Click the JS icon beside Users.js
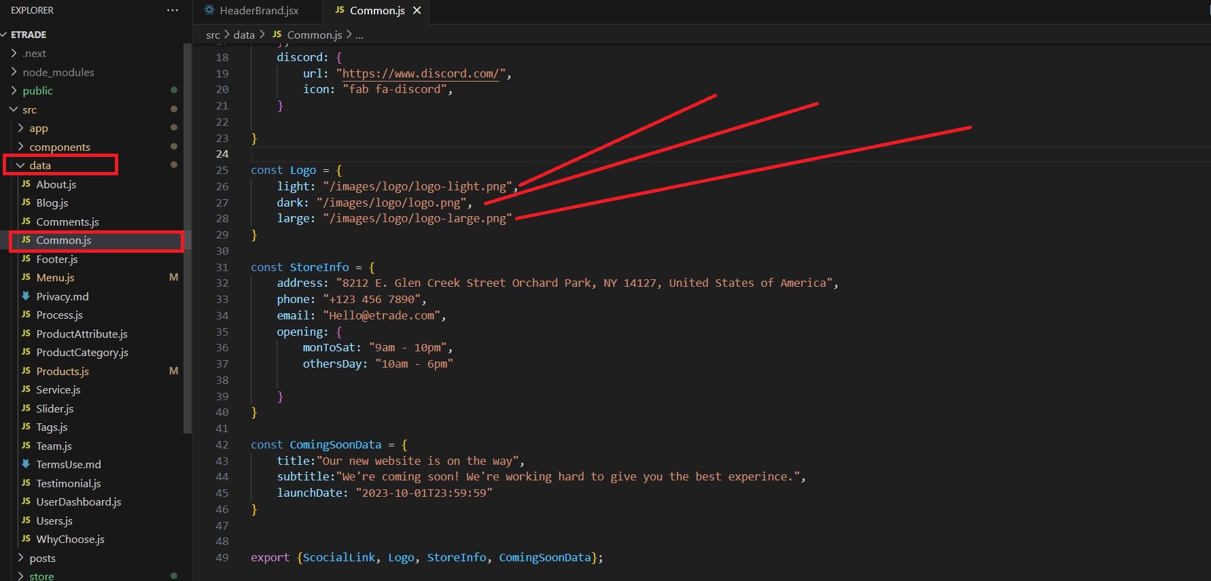This screenshot has width=1211, height=581. pos(26,520)
